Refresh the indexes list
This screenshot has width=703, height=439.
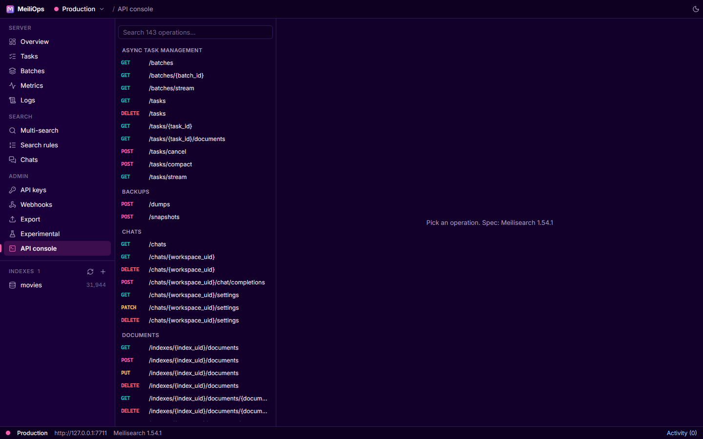click(90, 272)
